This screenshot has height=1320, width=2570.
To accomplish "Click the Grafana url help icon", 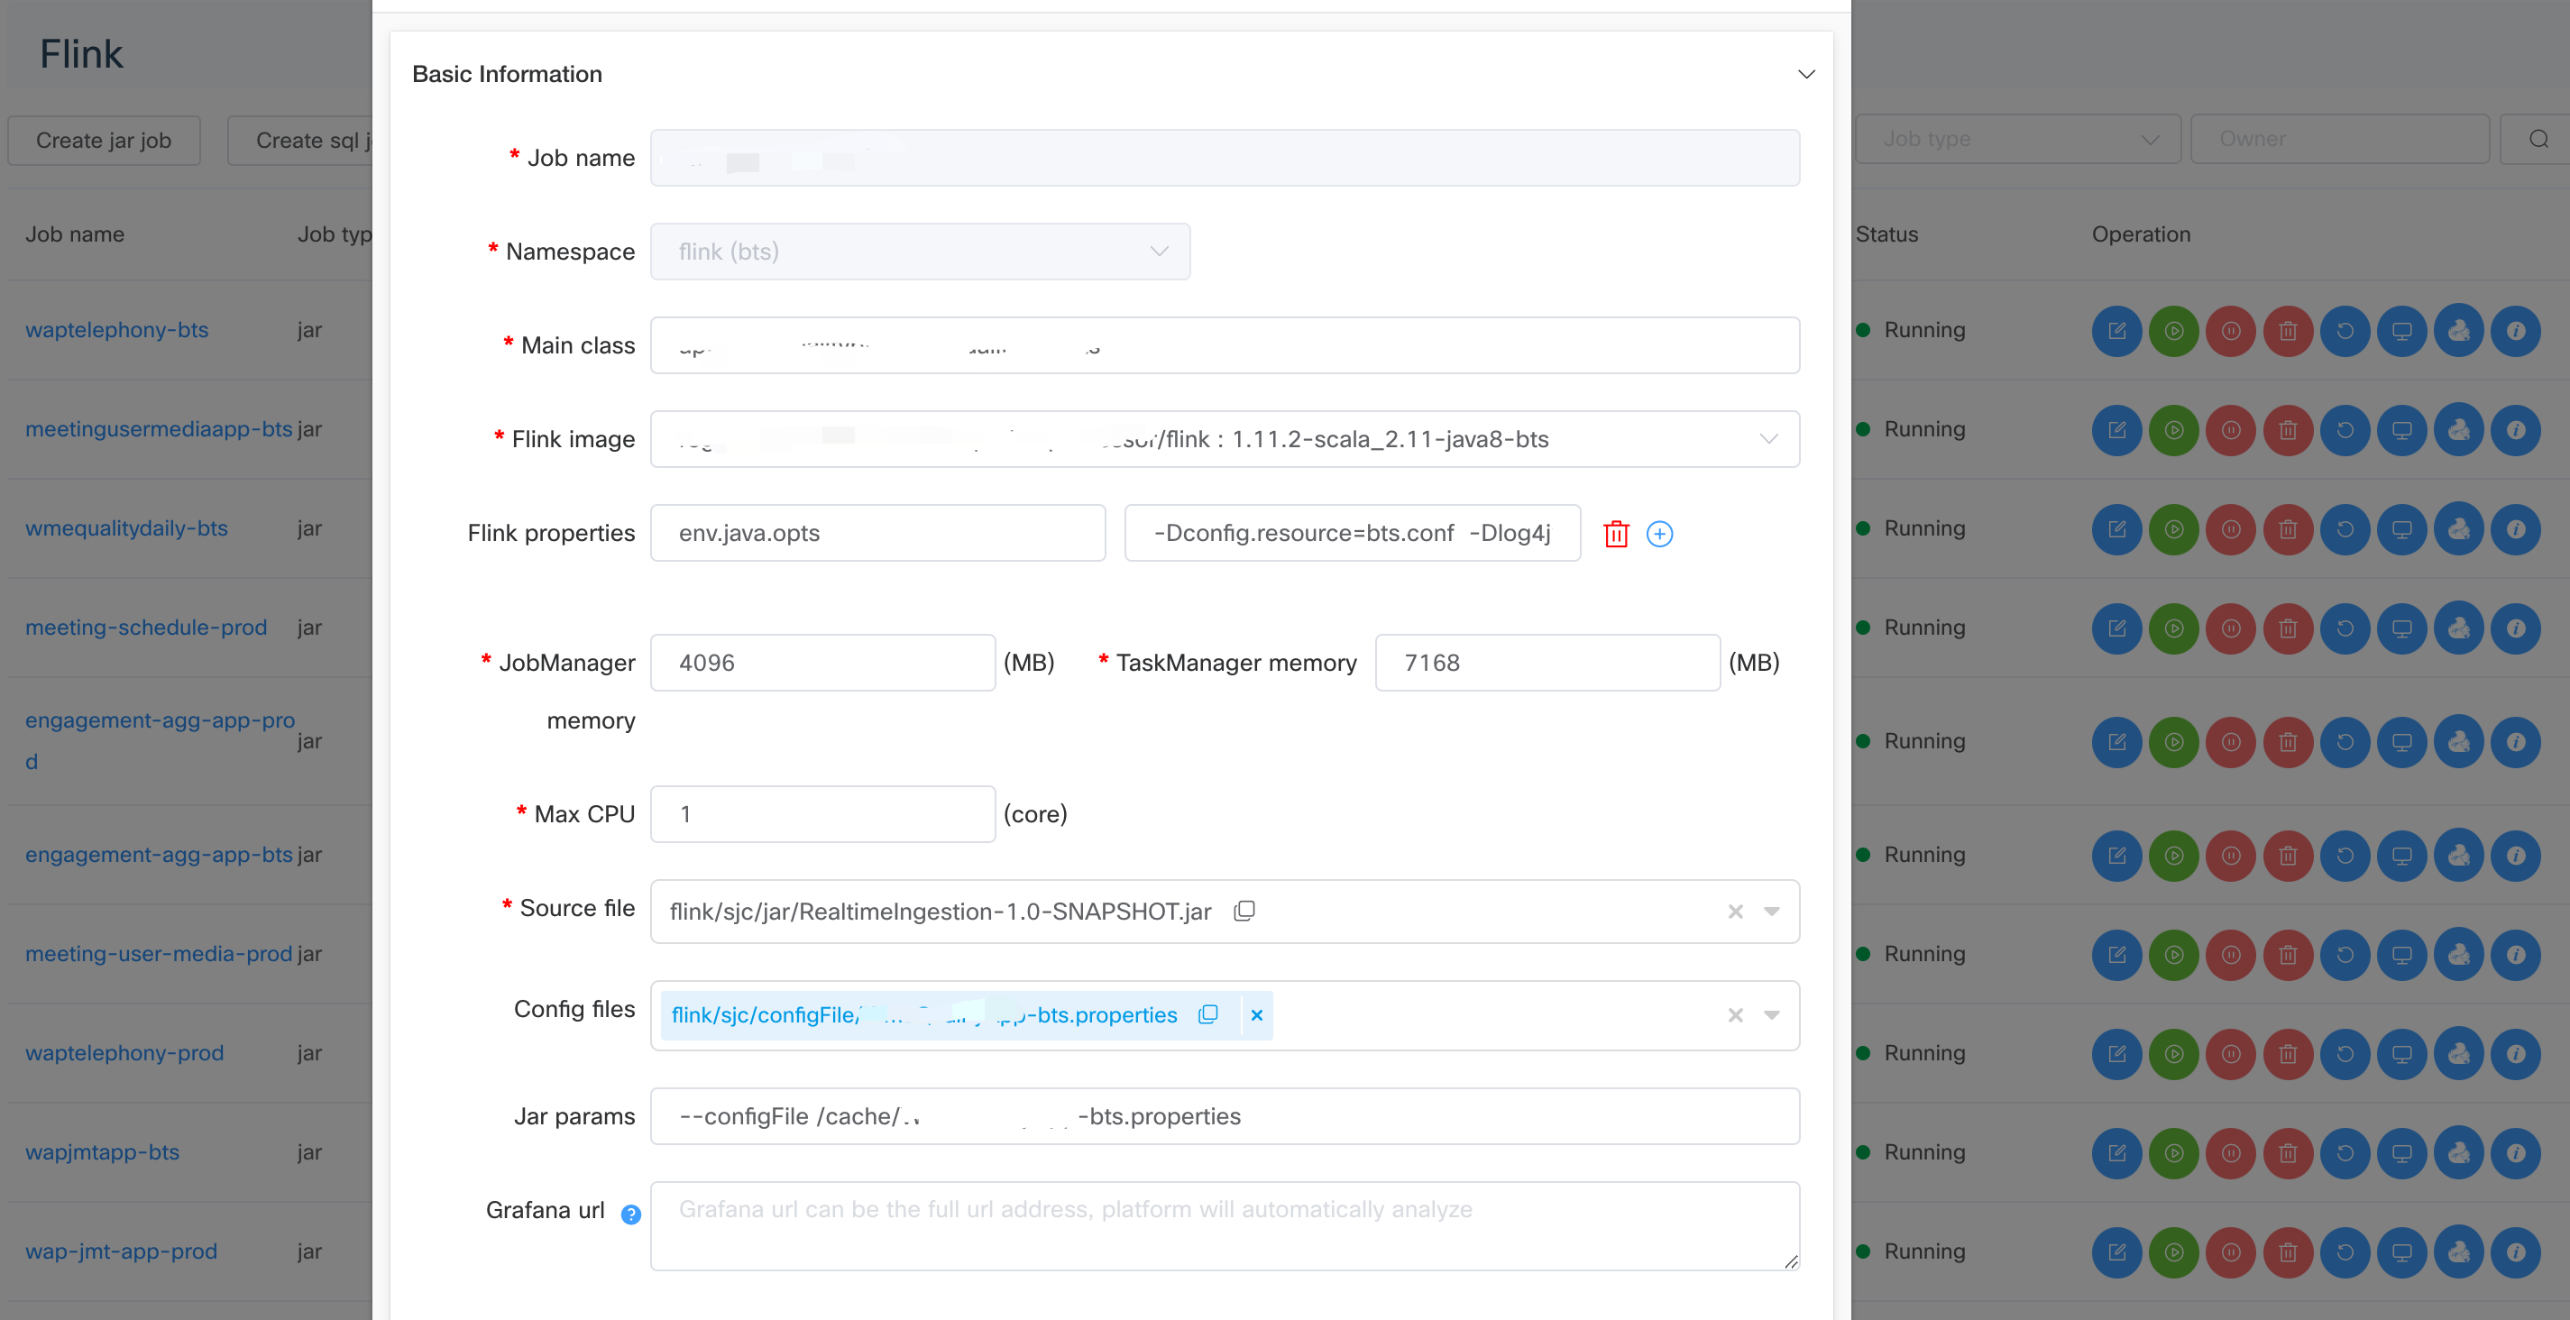I will [629, 1214].
